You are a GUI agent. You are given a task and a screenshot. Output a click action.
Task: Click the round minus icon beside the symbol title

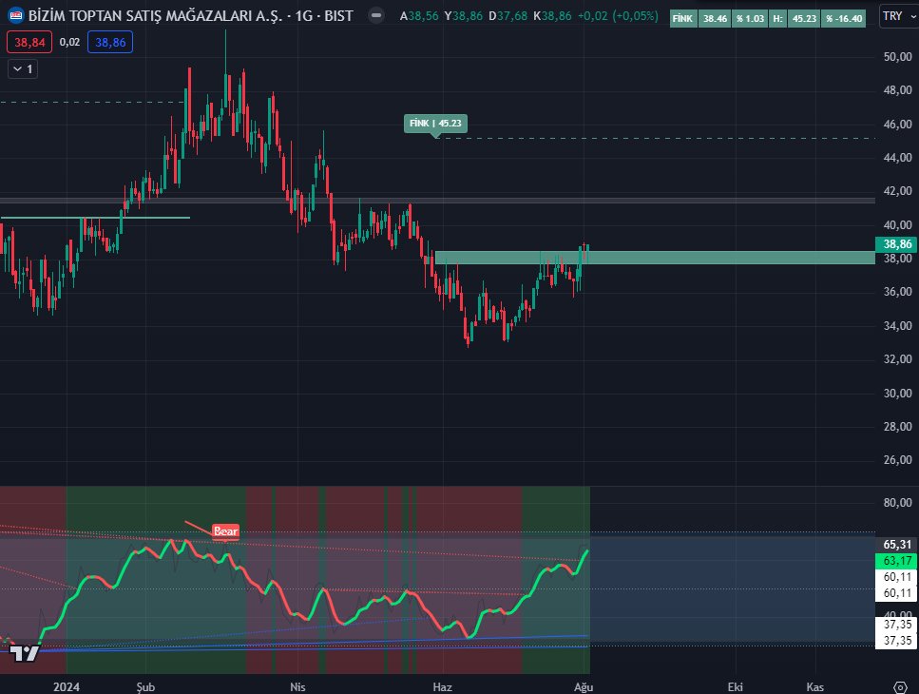[x=376, y=15]
